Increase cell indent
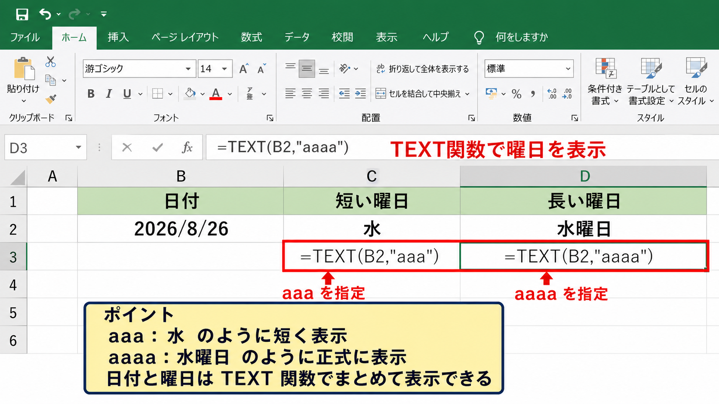 pos(361,94)
